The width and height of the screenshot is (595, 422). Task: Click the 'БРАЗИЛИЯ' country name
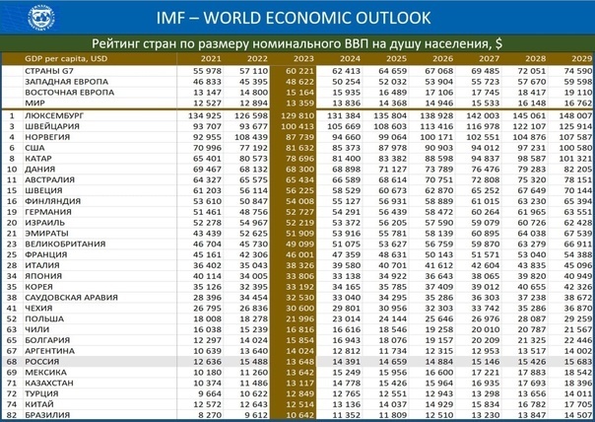click(x=47, y=415)
